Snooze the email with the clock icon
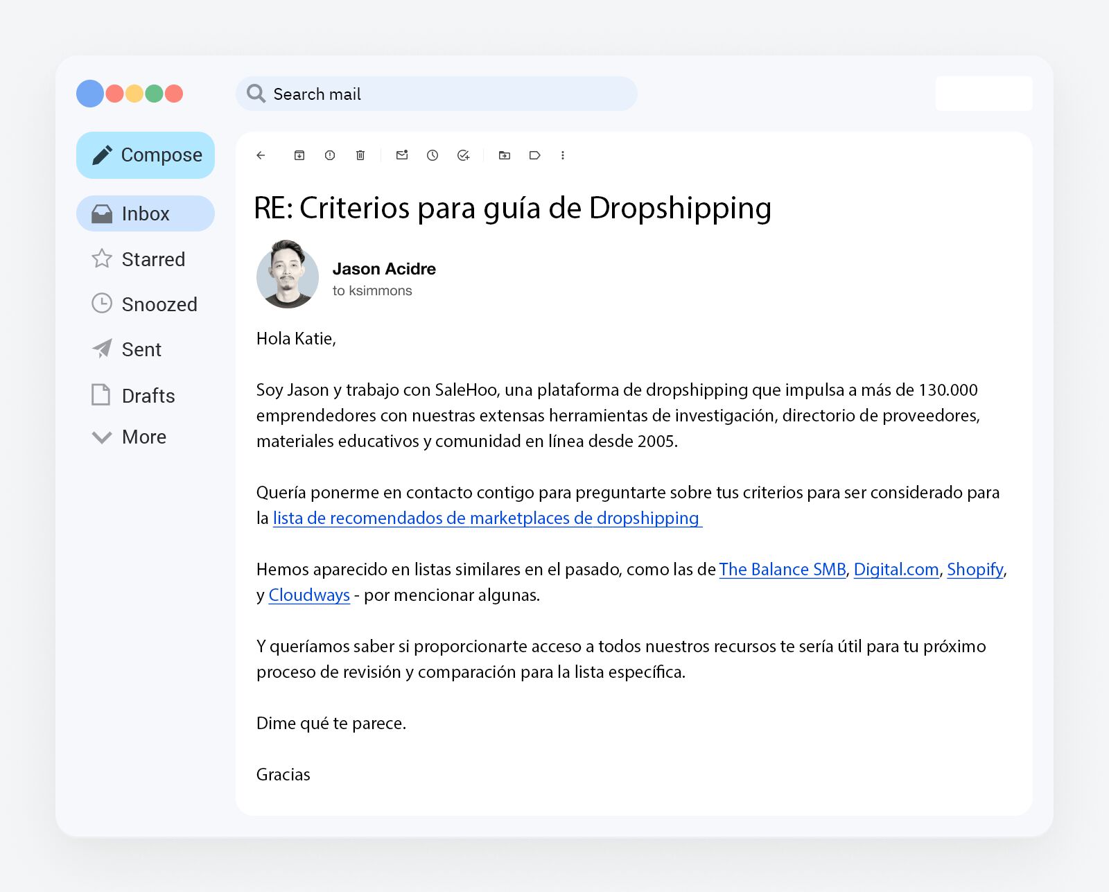The image size is (1109, 892). pyautogui.click(x=433, y=155)
